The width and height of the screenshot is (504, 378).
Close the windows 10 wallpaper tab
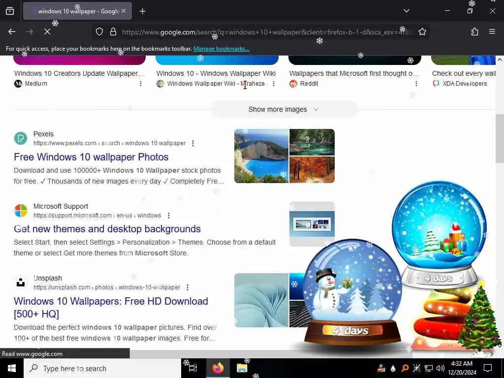tap(124, 11)
